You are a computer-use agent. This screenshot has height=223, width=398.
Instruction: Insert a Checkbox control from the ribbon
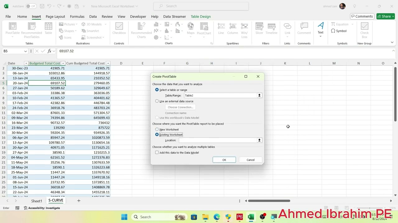click(x=119, y=28)
